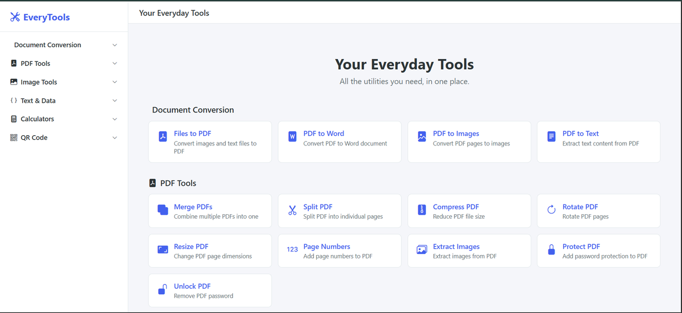Click the Resize PDF aspect ratio icon
Screen dimensions: 682x313
point(162,249)
